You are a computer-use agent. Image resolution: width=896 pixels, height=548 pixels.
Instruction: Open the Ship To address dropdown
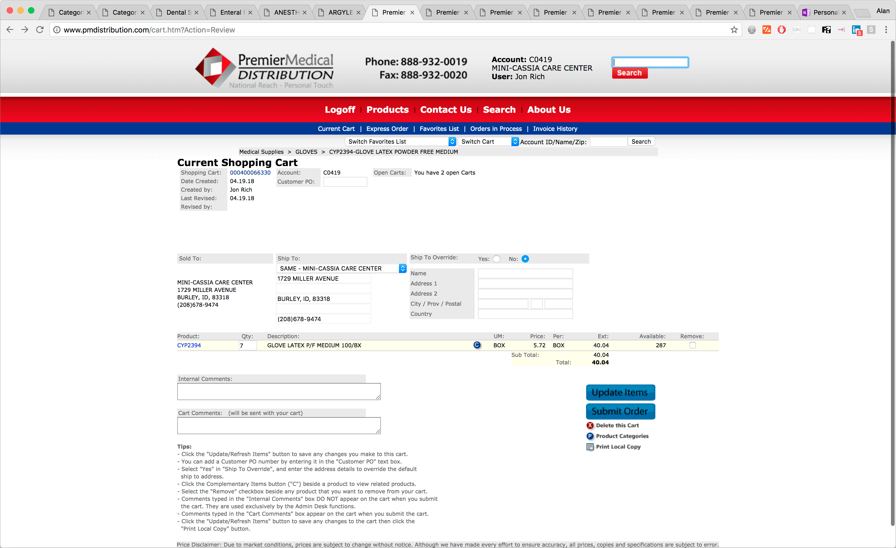(x=341, y=268)
